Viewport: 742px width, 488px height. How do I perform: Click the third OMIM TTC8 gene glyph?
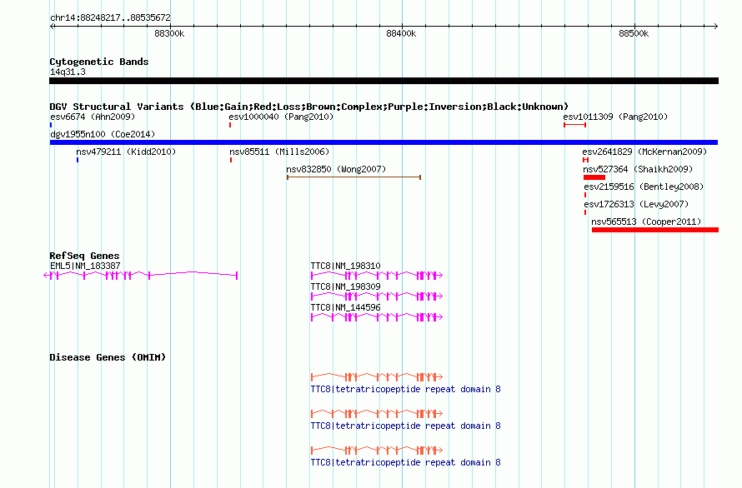point(377,451)
